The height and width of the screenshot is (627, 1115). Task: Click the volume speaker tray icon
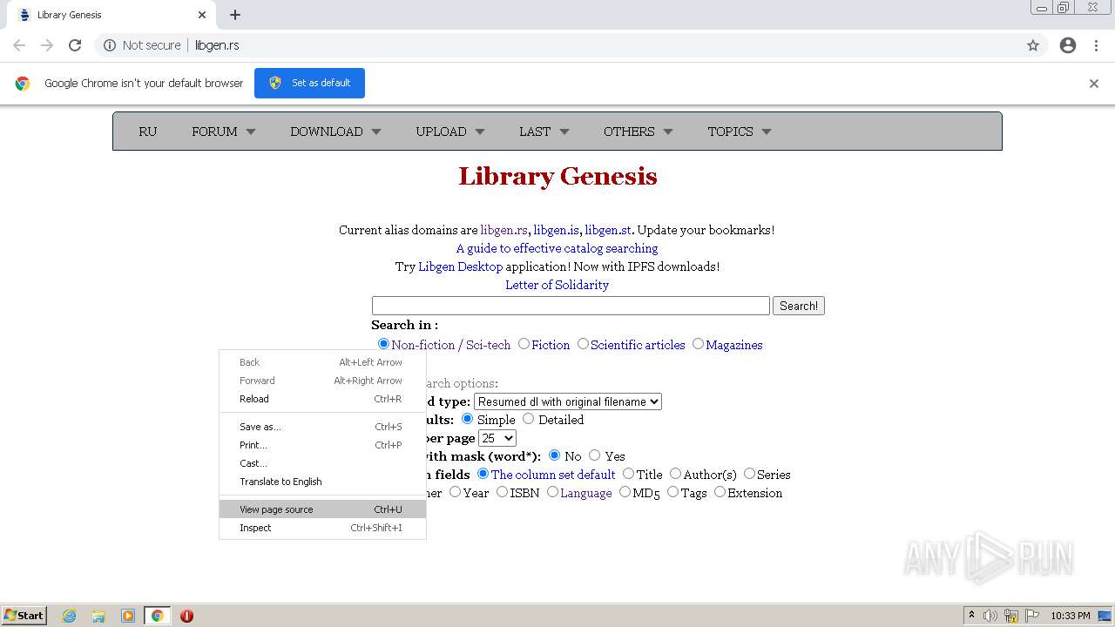[990, 616]
